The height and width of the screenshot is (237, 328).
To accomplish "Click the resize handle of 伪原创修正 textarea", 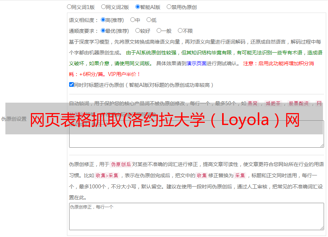I will pos(322,228).
